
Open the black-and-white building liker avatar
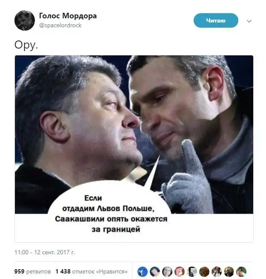[192, 271]
